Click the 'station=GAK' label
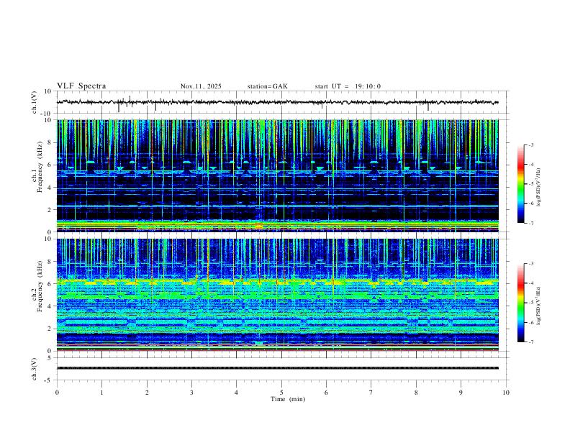Screen dimensions: 570x440 pyautogui.click(x=267, y=86)
